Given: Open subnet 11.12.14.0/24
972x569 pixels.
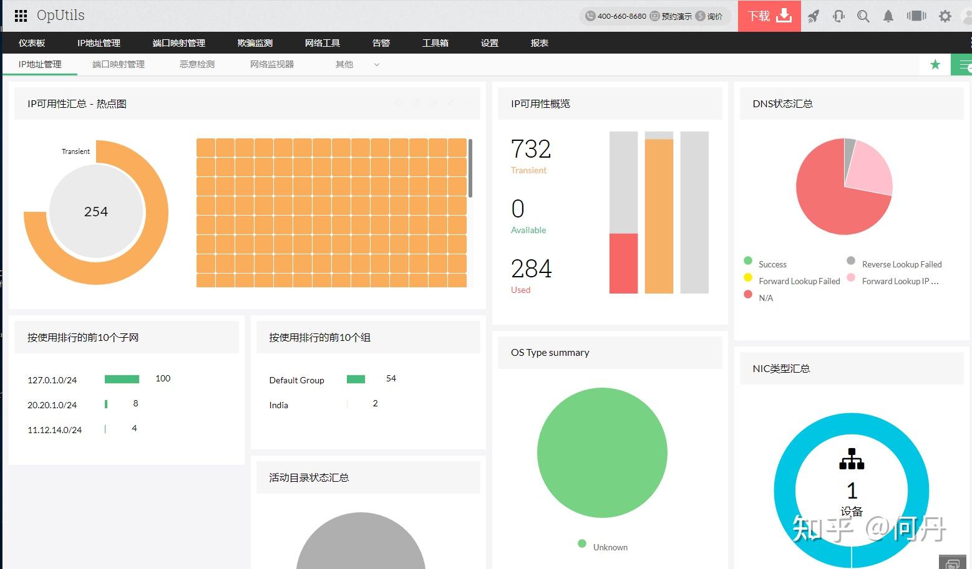Looking at the screenshot, I should coord(55,429).
